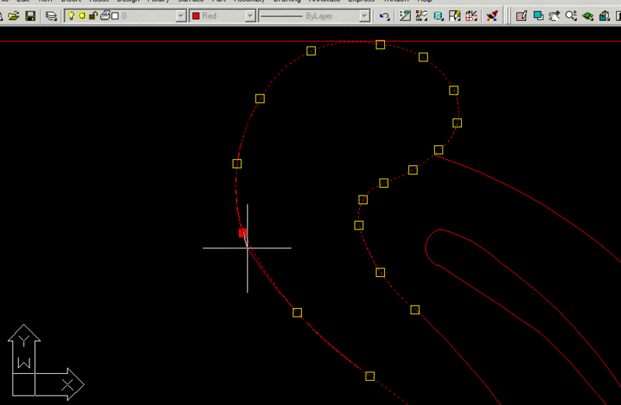Viewport: 621px width, 405px height.
Task: Click the teal 3D box with pencil icon
Action: [605, 16]
